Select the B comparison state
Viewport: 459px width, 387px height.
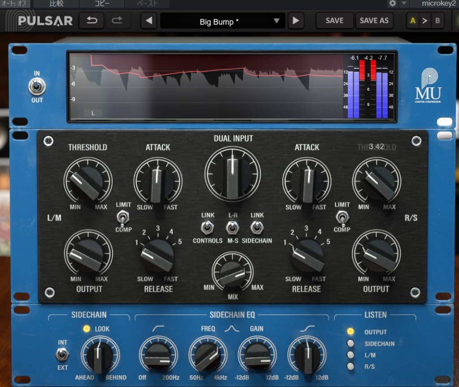437,21
